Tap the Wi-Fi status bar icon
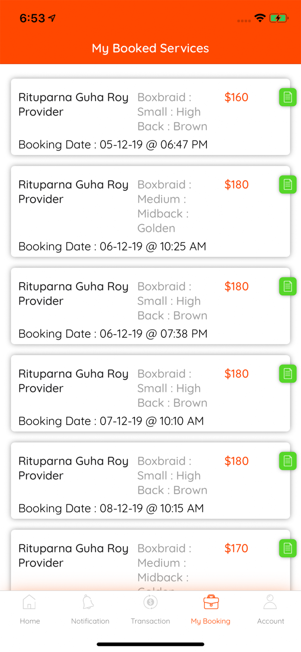 click(260, 18)
